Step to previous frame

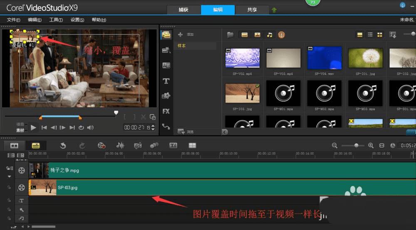point(54,127)
